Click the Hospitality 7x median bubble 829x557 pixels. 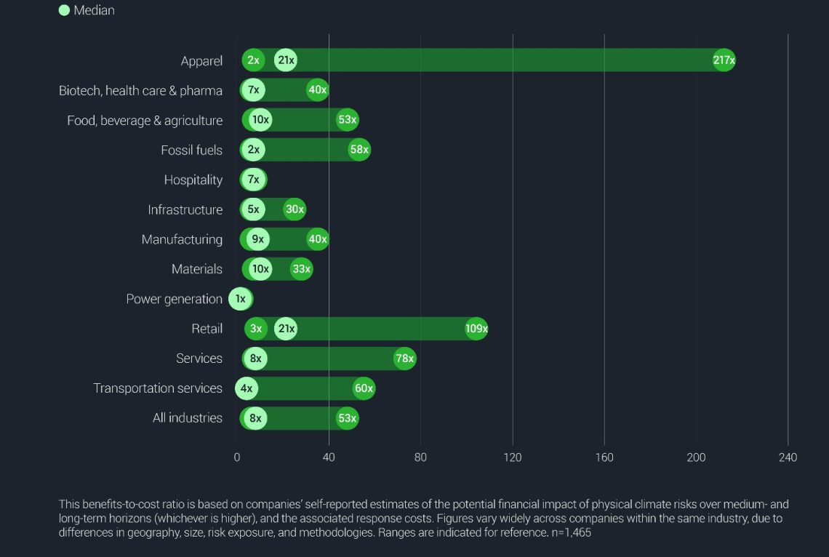(253, 180)
